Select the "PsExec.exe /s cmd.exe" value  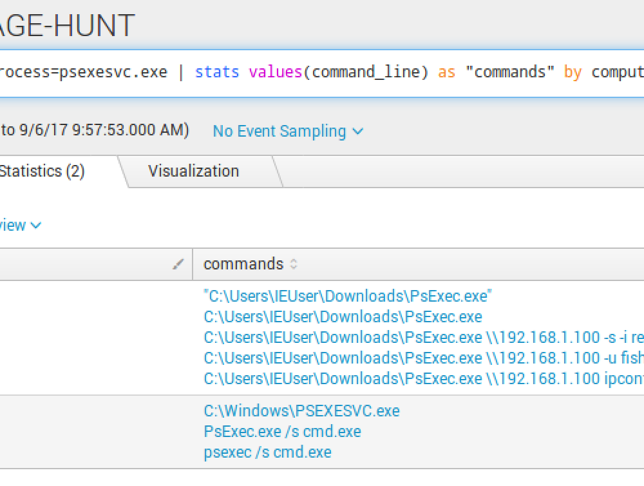(282, 432)
